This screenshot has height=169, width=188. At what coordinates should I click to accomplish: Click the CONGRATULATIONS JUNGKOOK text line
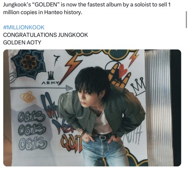(x=45, y=35)
